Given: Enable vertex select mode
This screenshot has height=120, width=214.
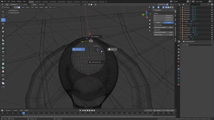Looking at the screenshot, I should coord(15,7).
